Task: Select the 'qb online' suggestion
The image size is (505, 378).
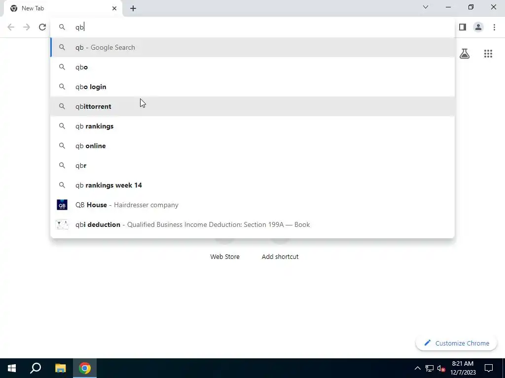Action: point(252,146)
